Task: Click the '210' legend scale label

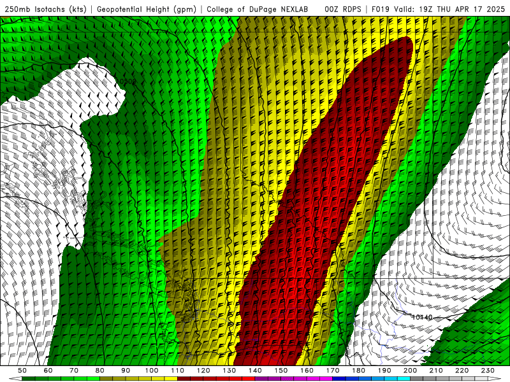Action: pyautogui.click(x=436, y=371)
